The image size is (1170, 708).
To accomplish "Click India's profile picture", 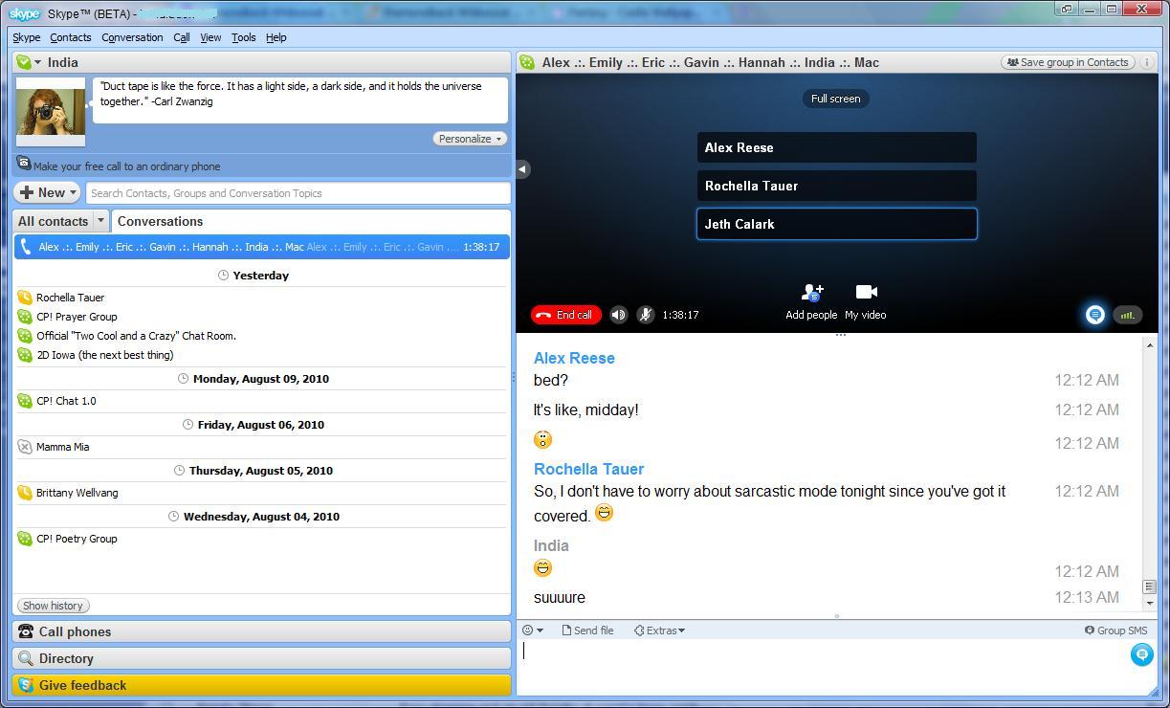I will [x=51, y=112].
